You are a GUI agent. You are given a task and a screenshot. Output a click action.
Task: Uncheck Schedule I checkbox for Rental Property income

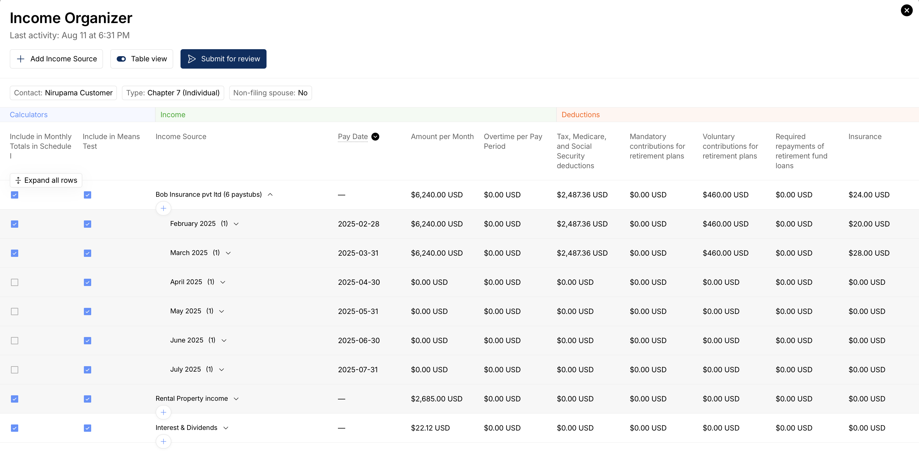(x=15, y=399)
